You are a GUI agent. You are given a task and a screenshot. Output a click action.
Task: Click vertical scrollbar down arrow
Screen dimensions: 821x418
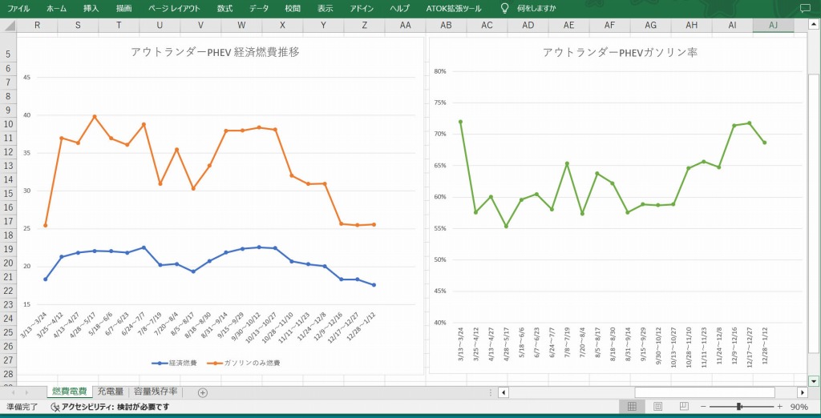pyautogui.click(x=814, y=381)
